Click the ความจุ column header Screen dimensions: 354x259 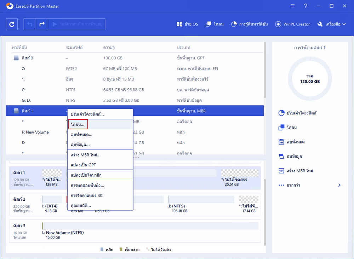click(109, 48)
